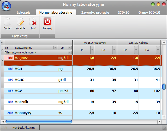Viewport: 167px width, 131px height.
Task: Open the Mężczyźni Od column filter dropdown
Action: 92,50
